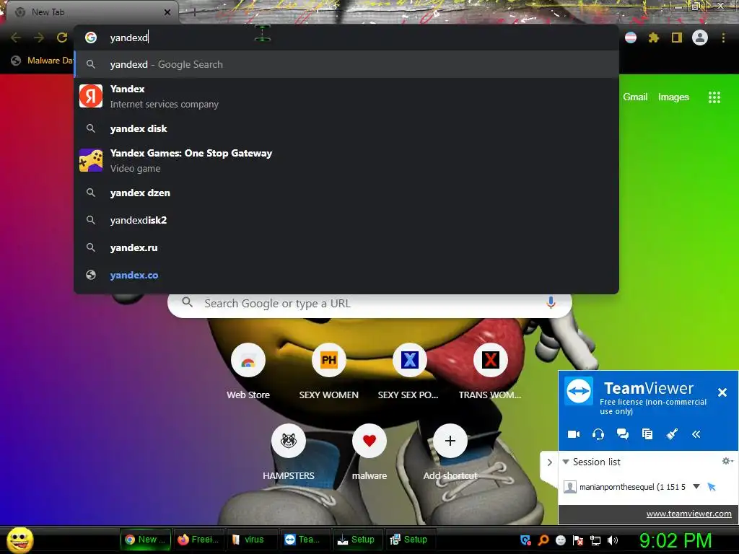Screen dimensions: 739x554
Task: Click the TeamViewer side panel arrow tab
Action: (549, 462)
